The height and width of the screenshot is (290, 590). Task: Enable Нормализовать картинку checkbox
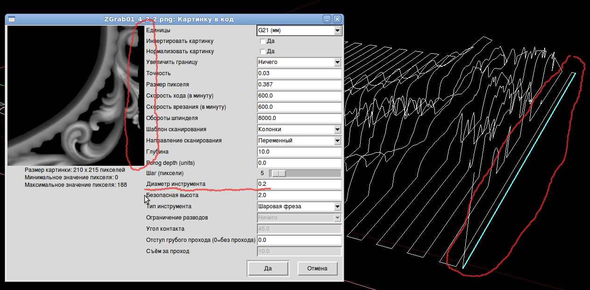click(x=263, y=51)
